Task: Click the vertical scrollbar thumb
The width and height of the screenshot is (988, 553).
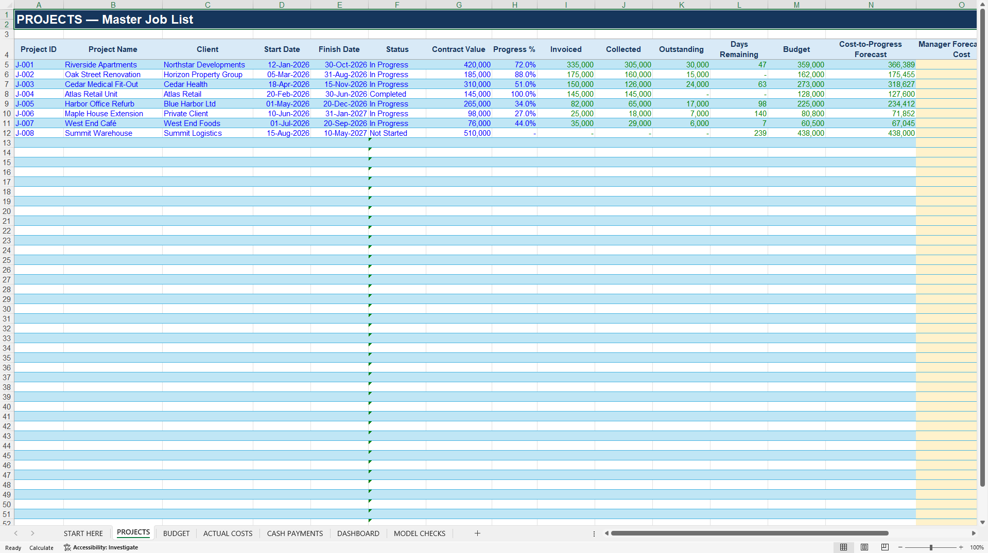Action: coord(983,248)
